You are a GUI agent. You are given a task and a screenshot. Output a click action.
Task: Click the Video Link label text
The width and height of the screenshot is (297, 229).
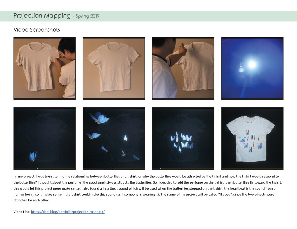pyautogui.click(x=22, y=212)
